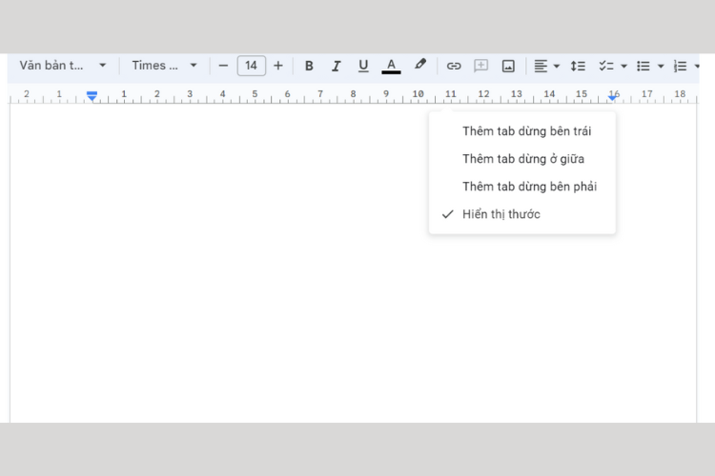
Task: Toggle bold formatting
Action: (x=309, y=66)
